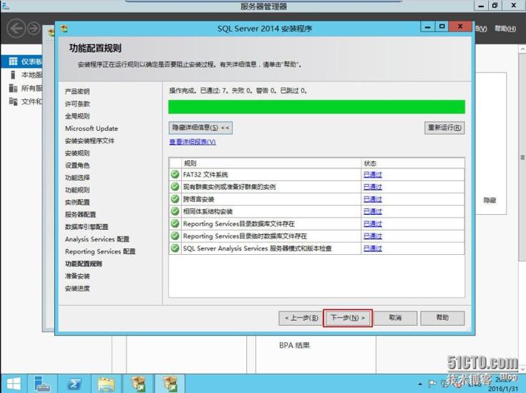Open 文件和存储服务 in Server Manager sidebar
Viewport: 526px width, 393px height.
pyautogui.click(x=26, y=102)
